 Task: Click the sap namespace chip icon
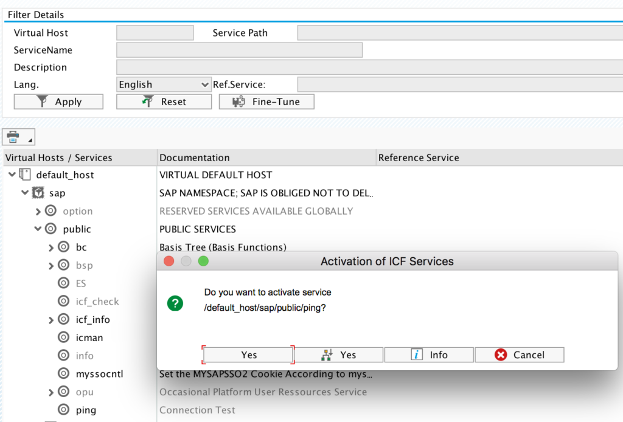pyautogui.click(x=38, y=193)
